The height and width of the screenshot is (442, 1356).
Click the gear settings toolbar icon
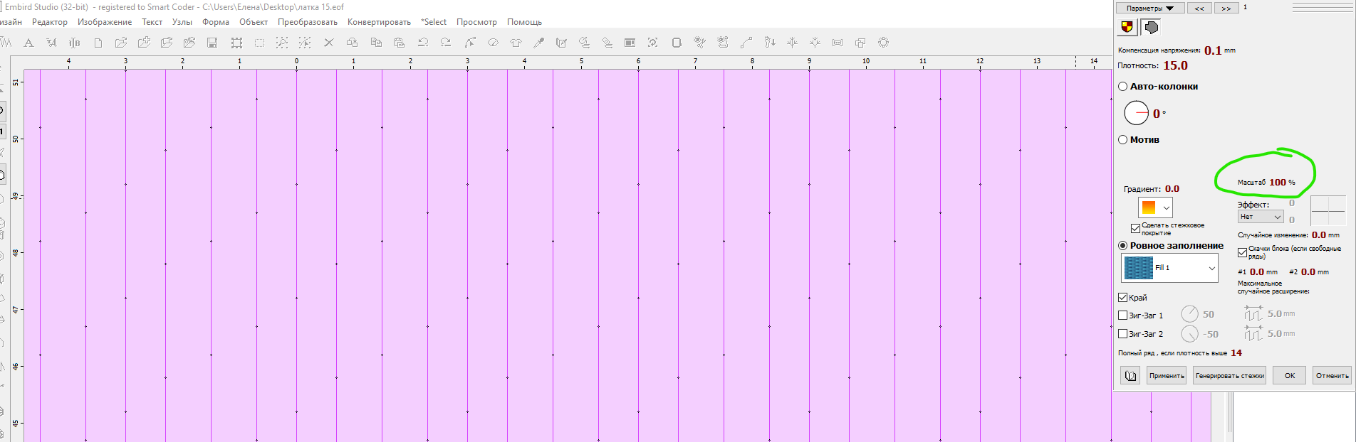click(883, 43)
